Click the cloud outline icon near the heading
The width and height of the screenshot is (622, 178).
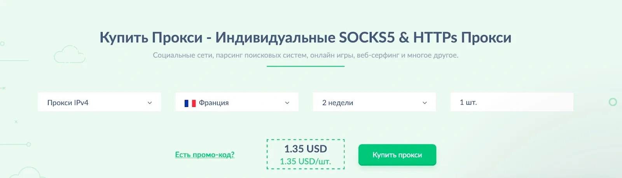click(69, 54)
